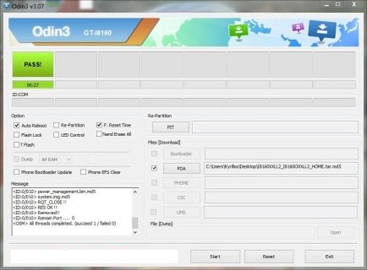Image resolution: width=367 pixels, height=270 pixels.
Task: Click the Open button under File Dump
Action: pyautogui.click(x=336, y=232)
